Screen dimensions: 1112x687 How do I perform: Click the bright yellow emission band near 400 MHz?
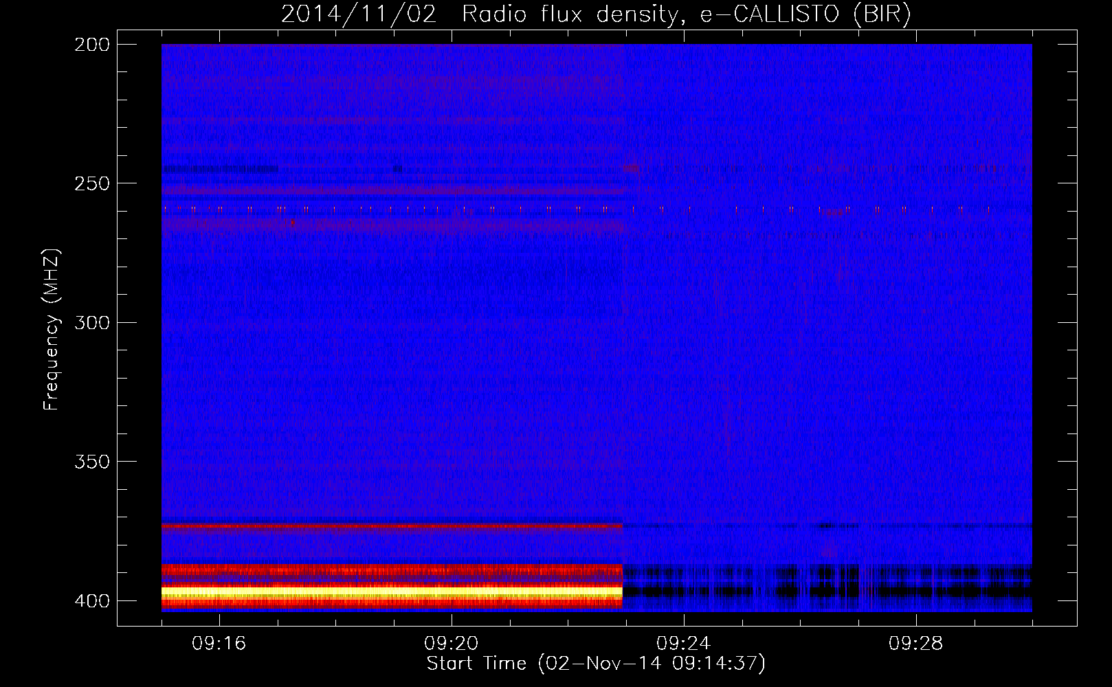[392, 592]
